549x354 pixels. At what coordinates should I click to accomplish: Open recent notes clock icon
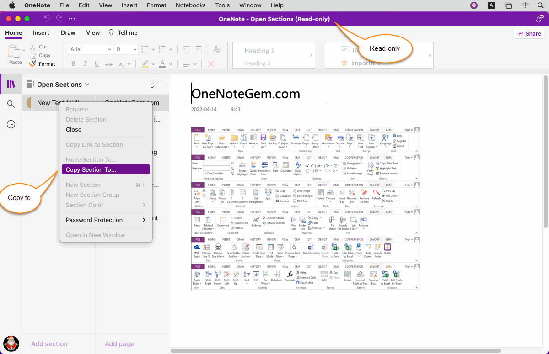click(x=11, y=124)
